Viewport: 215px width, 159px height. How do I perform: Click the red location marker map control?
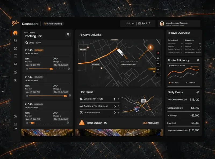158,53
